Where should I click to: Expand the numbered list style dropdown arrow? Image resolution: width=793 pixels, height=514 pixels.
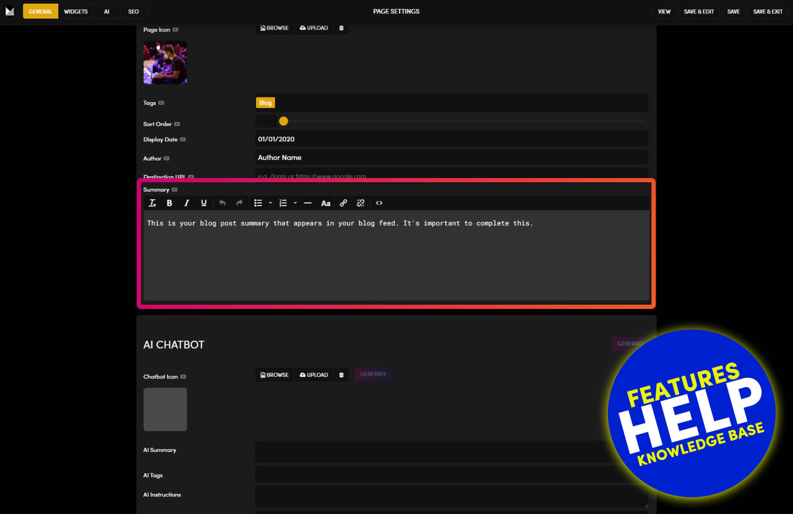pos(295,203)
